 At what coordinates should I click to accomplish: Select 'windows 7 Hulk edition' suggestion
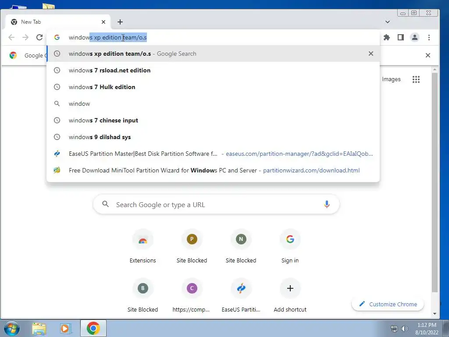[214, 87]
